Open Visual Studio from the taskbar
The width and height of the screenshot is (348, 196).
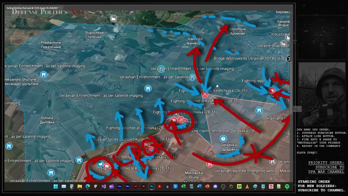[x=104, y=186]
